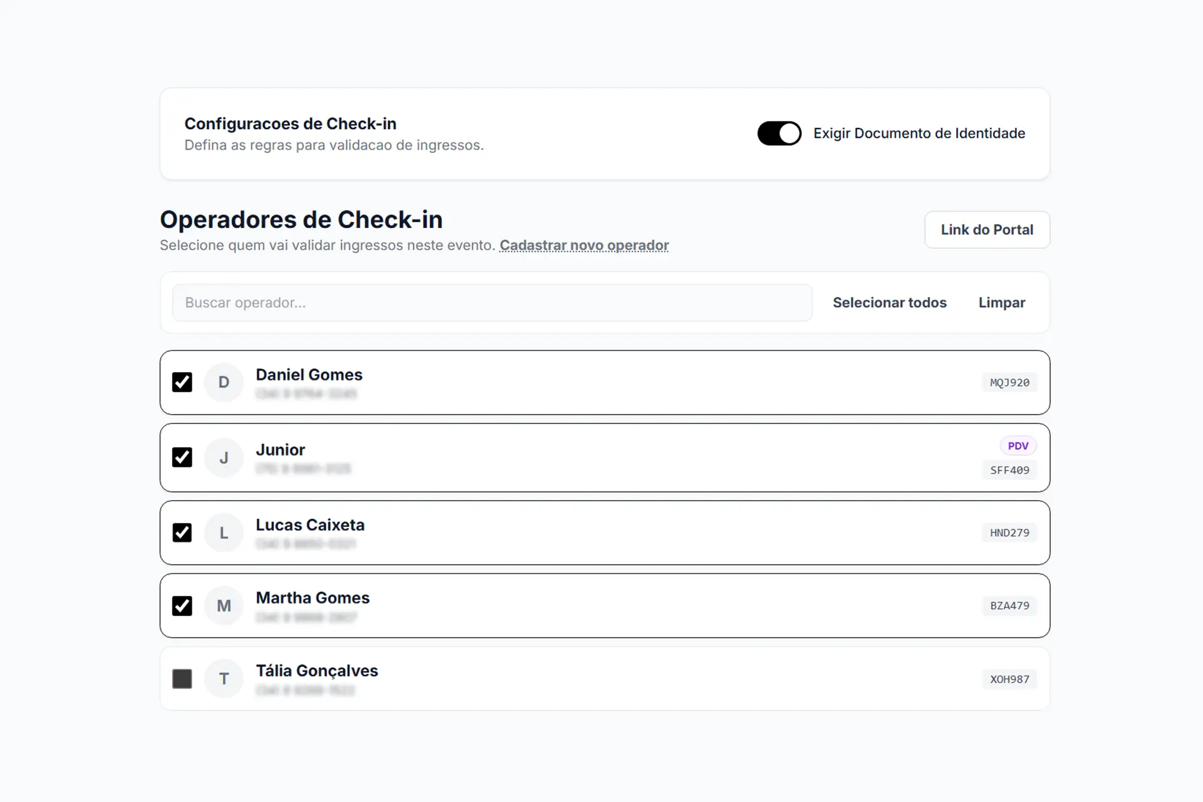Viewport: 1203px width, 802px height.
Task: Click the Martha Gomes avatar circle "M"
Action: tap(224, 606)
